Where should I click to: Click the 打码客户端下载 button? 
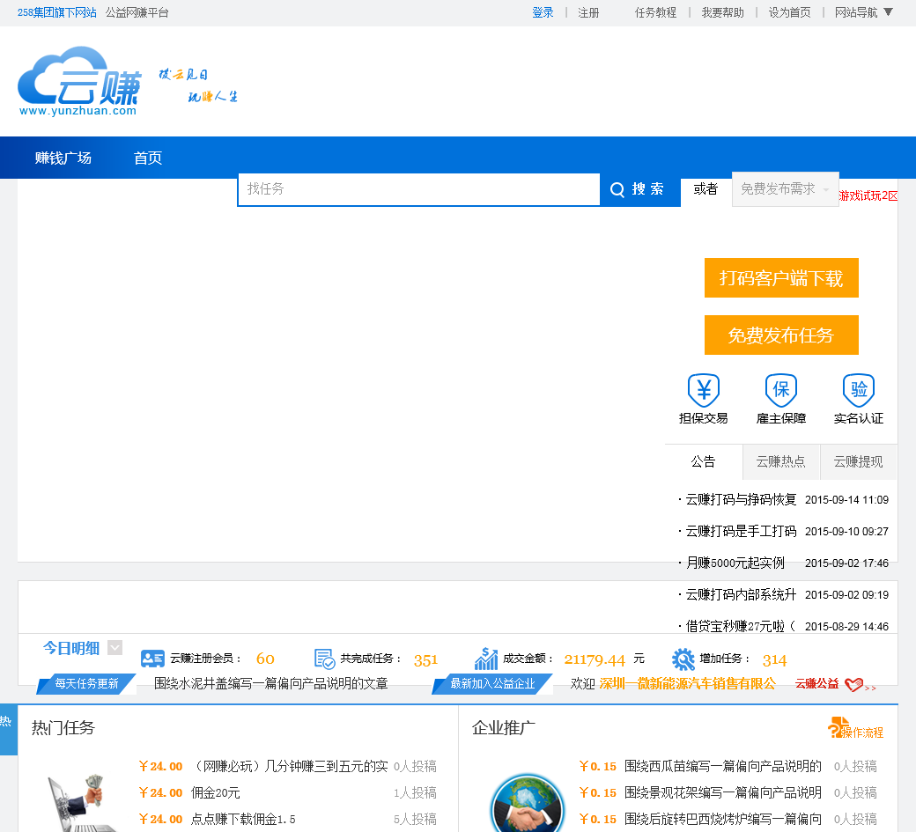point(781,278)
